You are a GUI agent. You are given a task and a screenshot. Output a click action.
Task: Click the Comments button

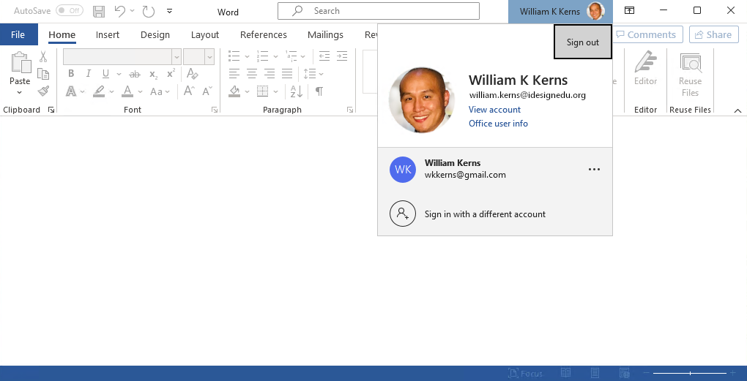(647, 34)
